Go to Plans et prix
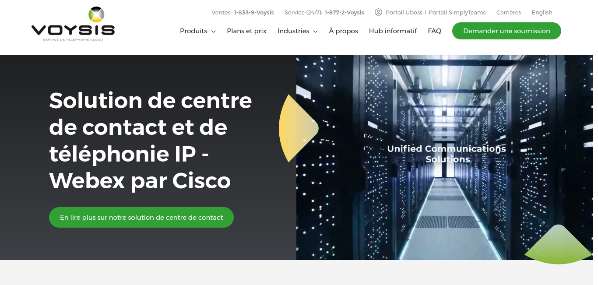The image size is (598, 285). pyautogui.click(x=246, y=31)
